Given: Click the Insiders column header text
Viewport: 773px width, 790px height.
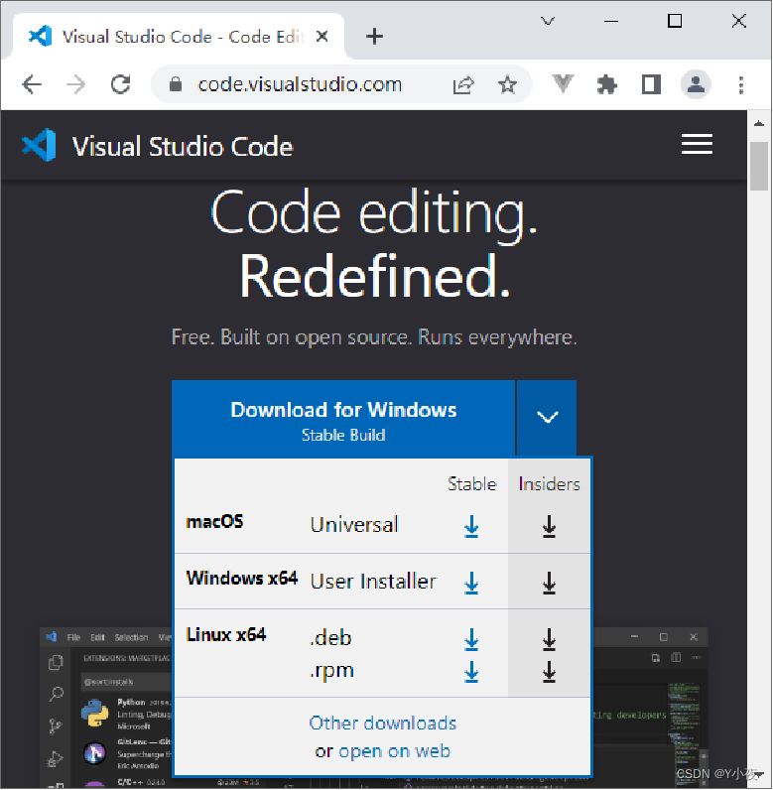Looking at the screenshot, I should pyautogui.click(x=549, y=483).
